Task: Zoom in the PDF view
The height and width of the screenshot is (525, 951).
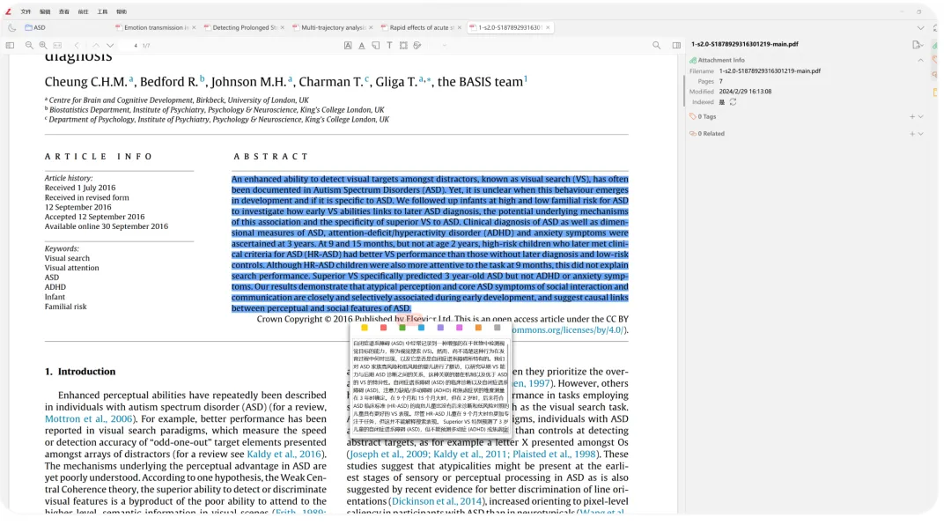Action: pos(43,46)
